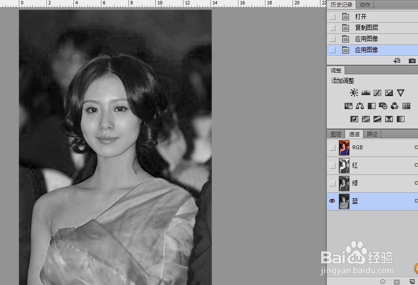The height and width of the screenshot is (285, 418).
Task: Set history brush source to selected 应用图像
Action: 333,50
